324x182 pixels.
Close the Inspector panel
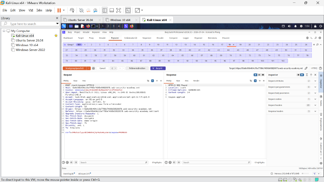315,75
